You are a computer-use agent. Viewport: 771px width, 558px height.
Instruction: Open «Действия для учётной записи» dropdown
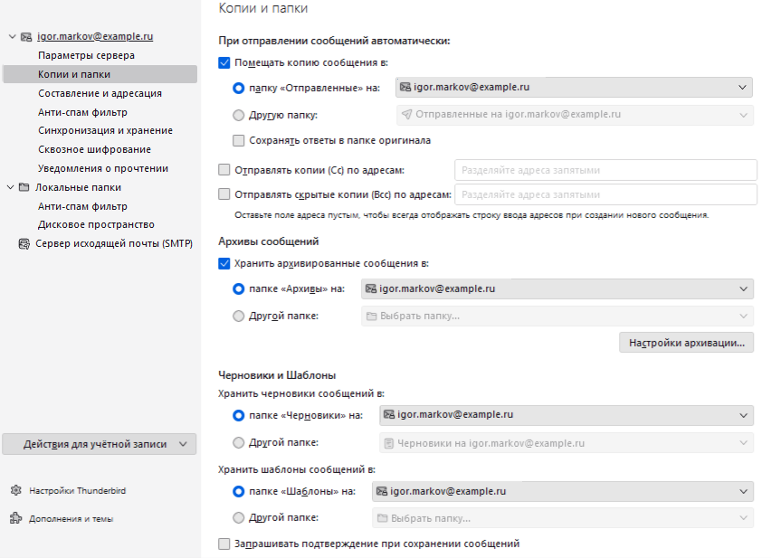point(100,444)
